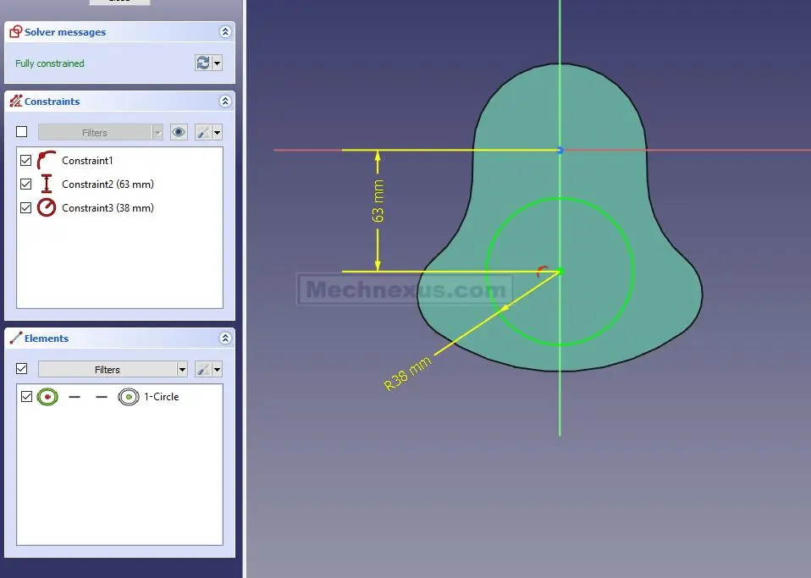Open Constraints panel settings tool icon

coord(203,132)
